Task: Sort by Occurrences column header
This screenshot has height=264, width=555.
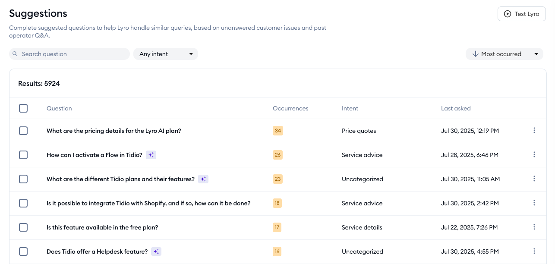Action: (x=290, y=108)
